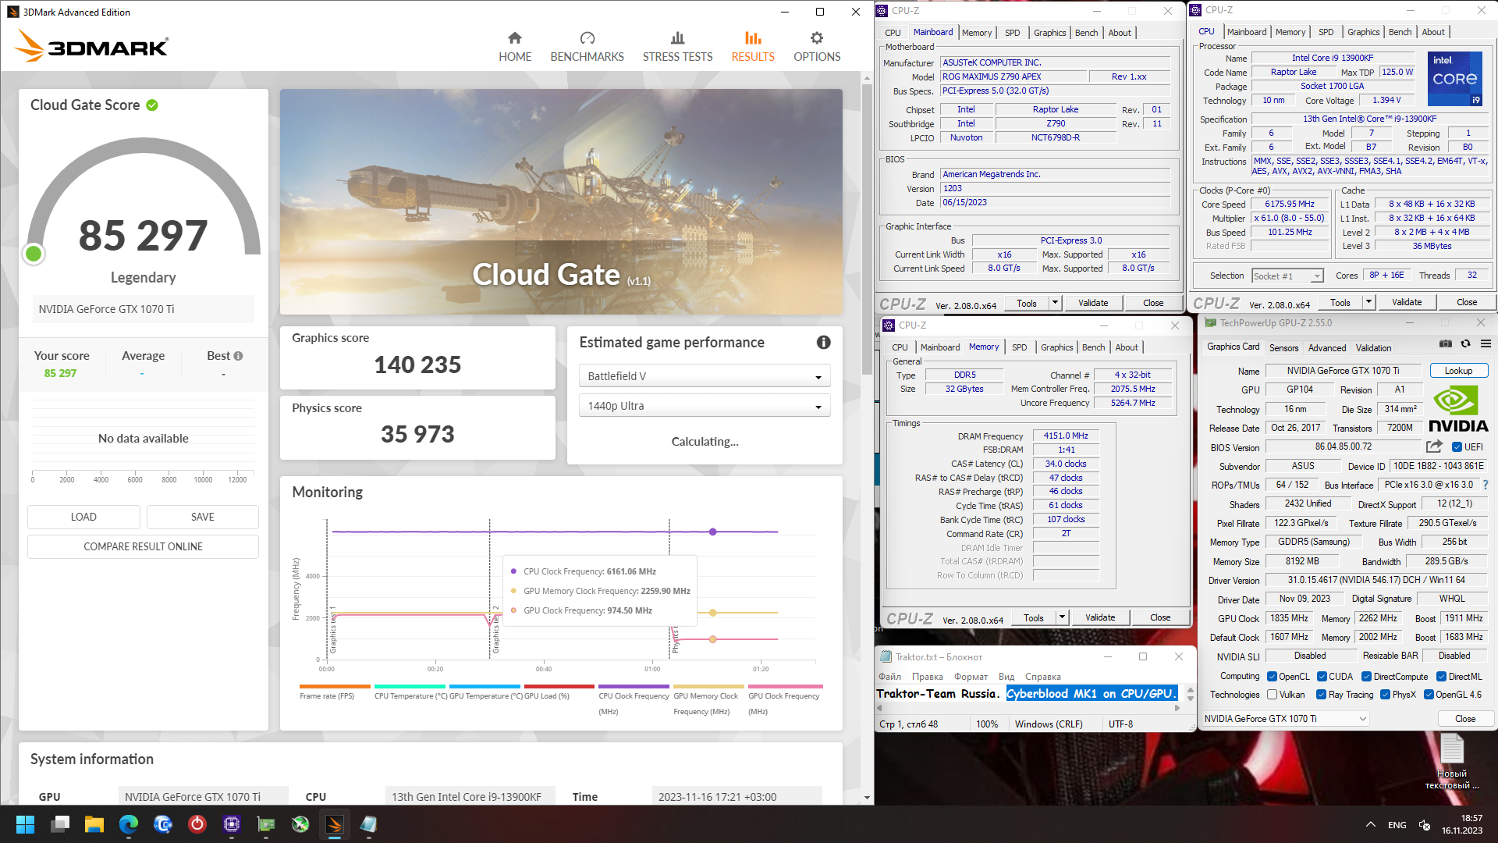The width and height of the screenshot is (1498, 843).
Task: Toggle the PhysX checkbox
Action: 1385,695
